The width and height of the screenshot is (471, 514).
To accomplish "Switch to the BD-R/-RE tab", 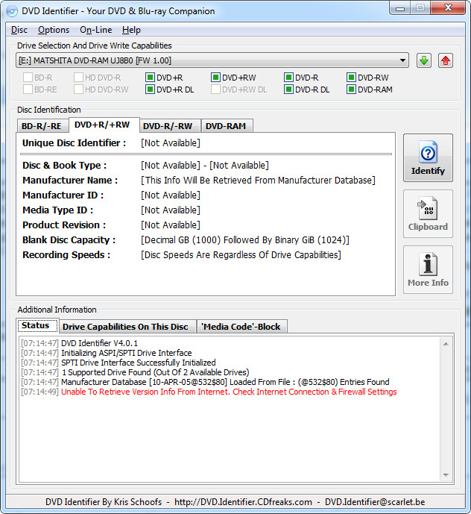I will [x=42, y=126].
